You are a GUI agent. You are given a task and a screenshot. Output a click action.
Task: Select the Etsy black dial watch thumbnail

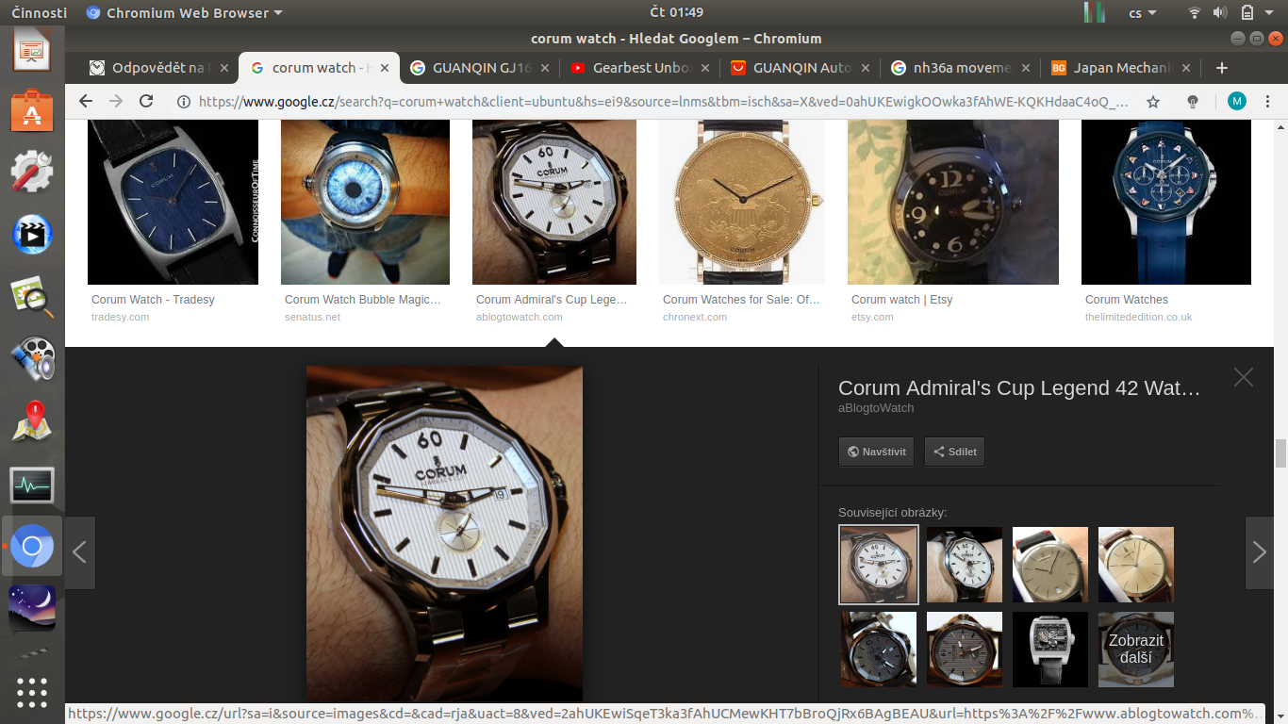pyautogui.click(x=953, y=202)
